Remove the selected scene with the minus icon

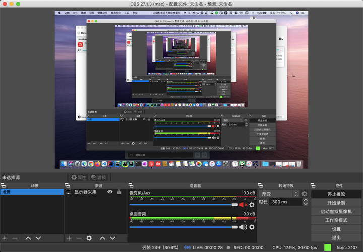point(15,238)
